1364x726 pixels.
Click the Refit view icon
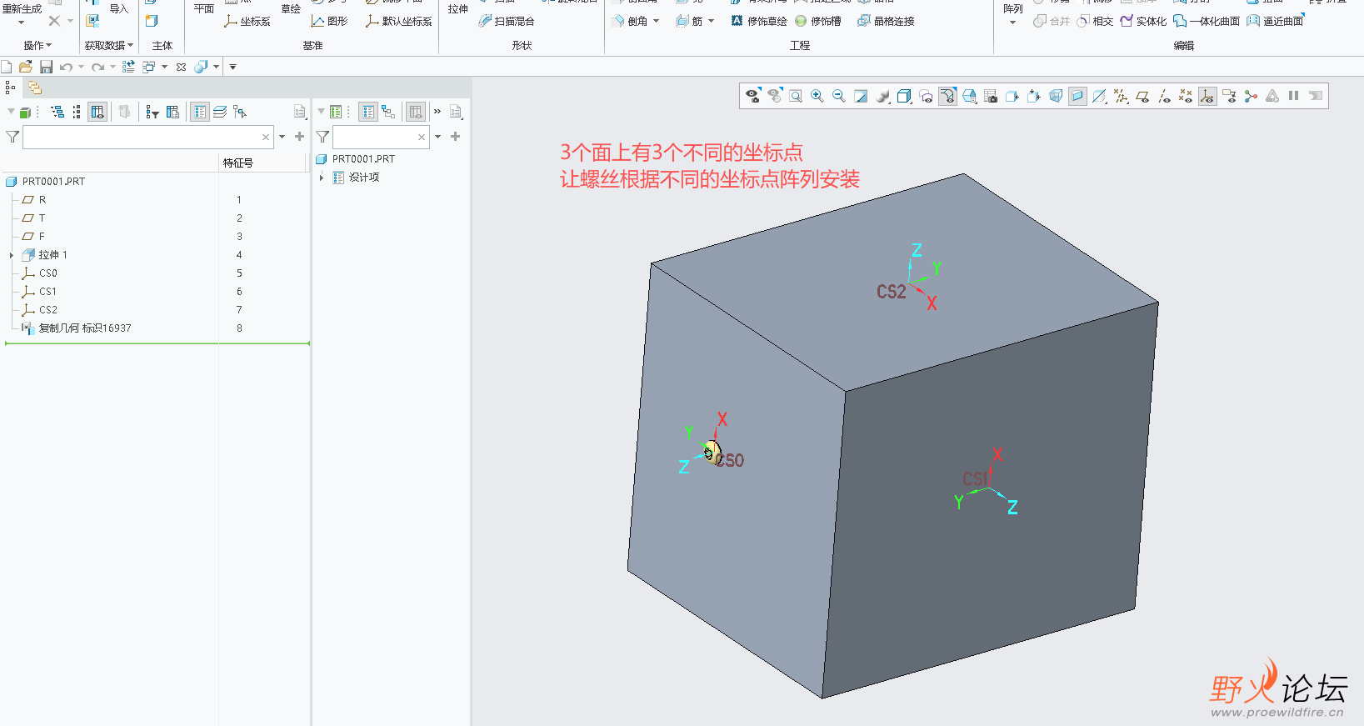(x=796, y=97)
